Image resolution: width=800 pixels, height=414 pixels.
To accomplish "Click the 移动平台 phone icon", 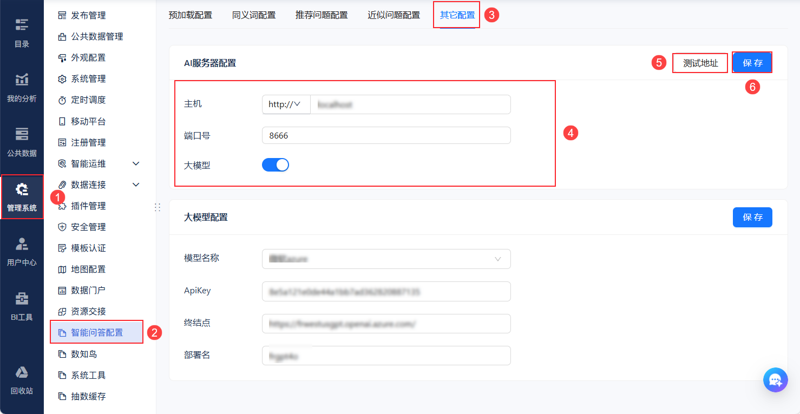I will (62, 121).
